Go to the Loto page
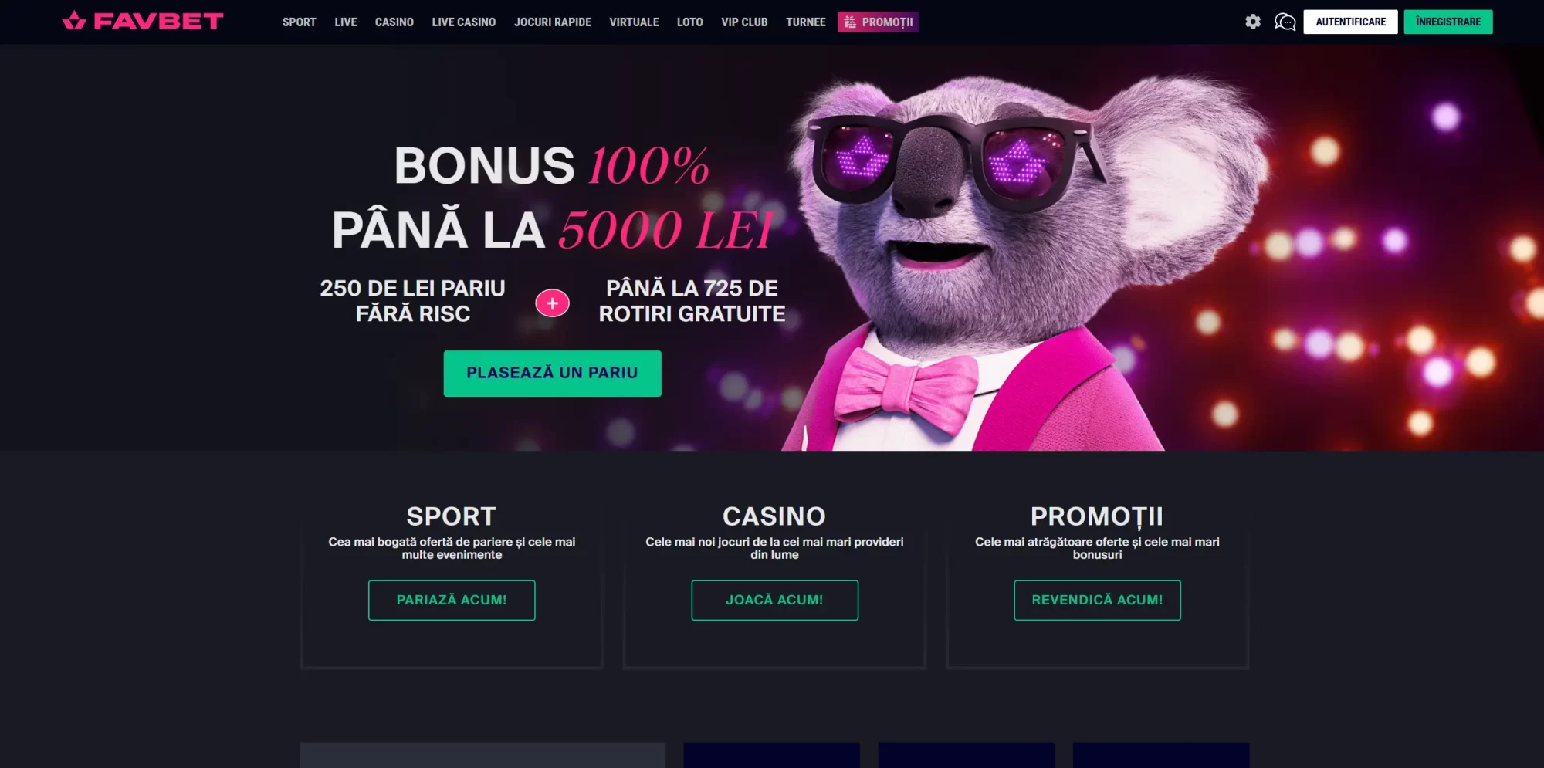 [690, 22]
